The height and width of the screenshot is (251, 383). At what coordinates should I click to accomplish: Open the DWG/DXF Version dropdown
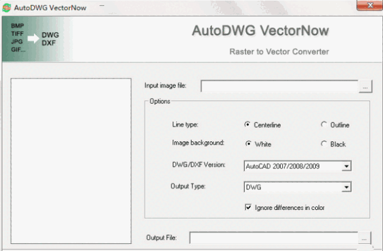pos(346,167)
